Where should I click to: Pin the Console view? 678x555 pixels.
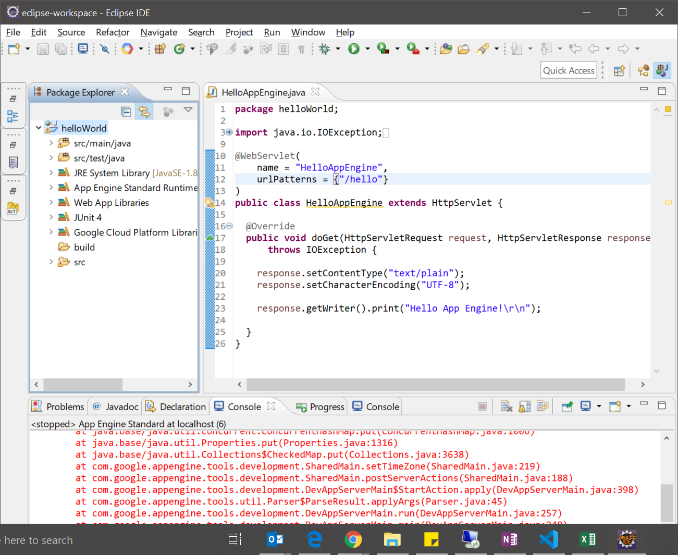coord(566,406)
